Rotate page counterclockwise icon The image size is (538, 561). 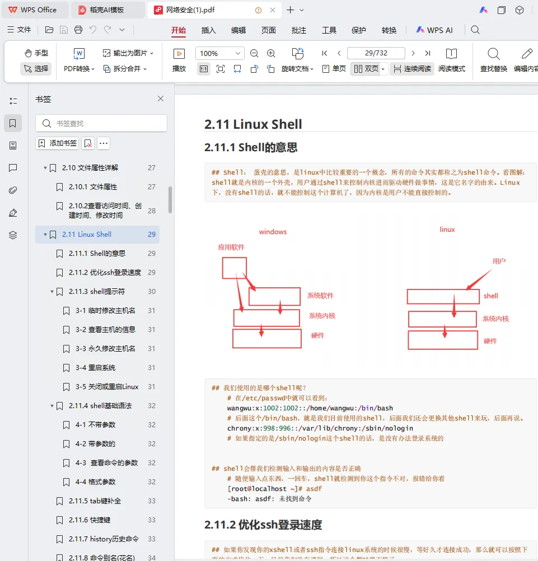point(254,69)
